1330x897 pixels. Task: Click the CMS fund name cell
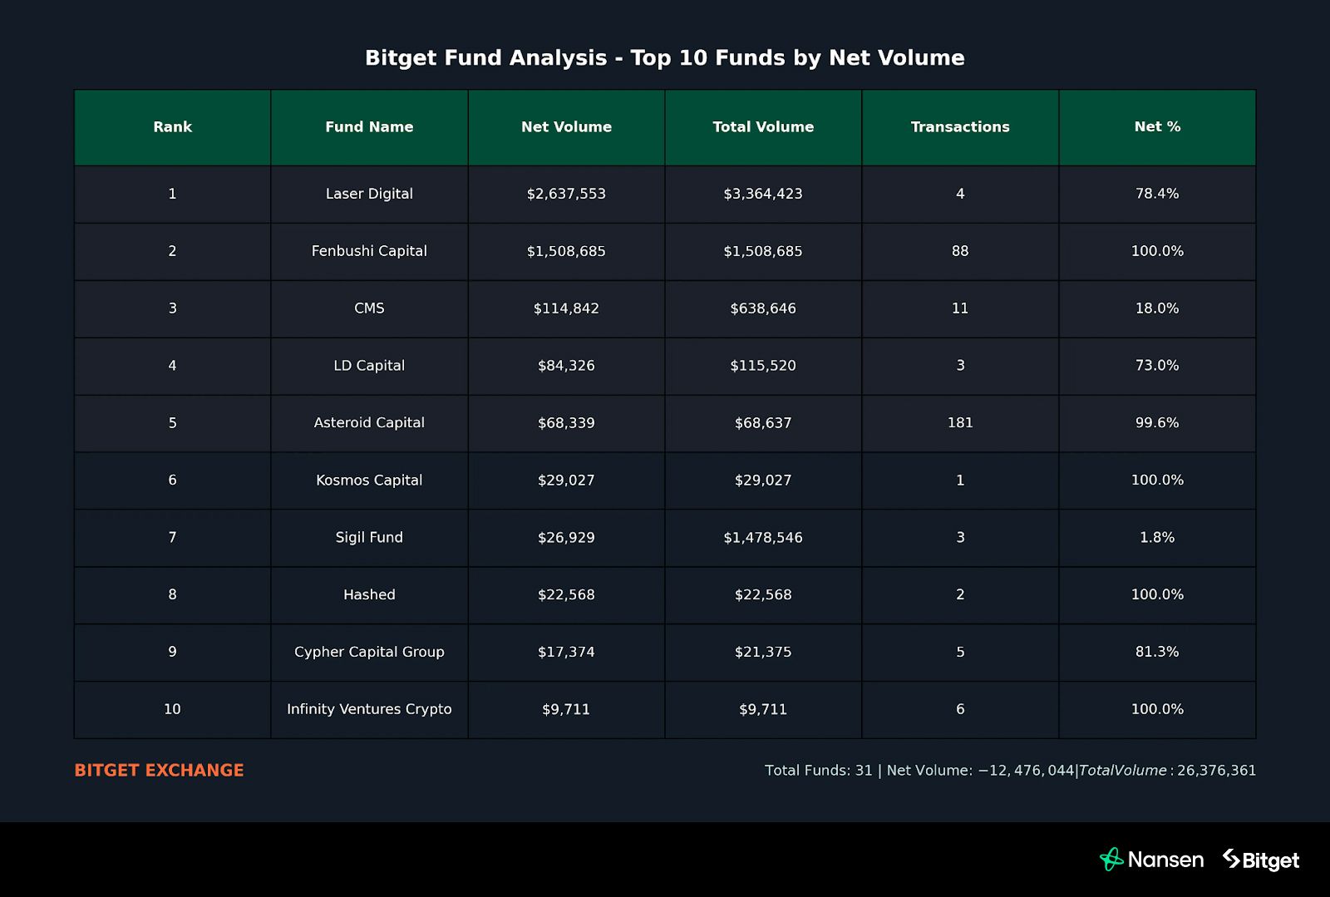point(369,308)
